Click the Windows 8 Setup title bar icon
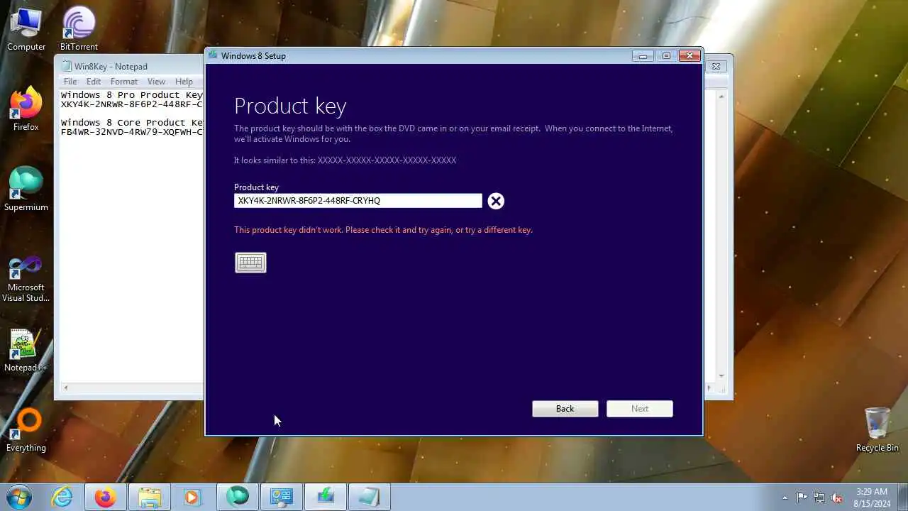Viewport: 908px width, 511px height. (x=213, y=55)
